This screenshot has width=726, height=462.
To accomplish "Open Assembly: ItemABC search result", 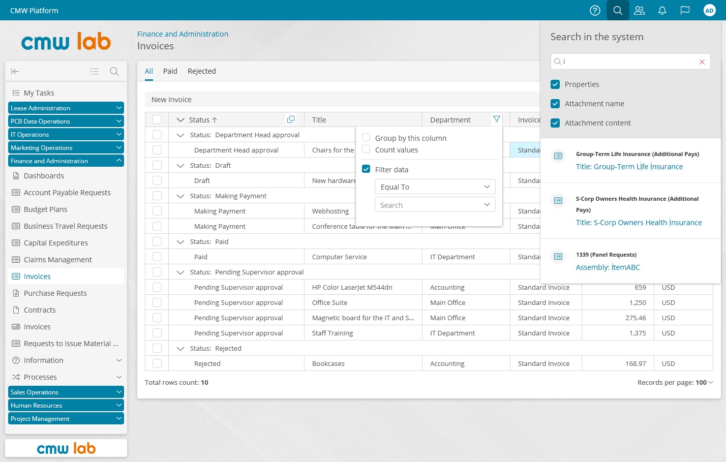I will pos(608,267).
